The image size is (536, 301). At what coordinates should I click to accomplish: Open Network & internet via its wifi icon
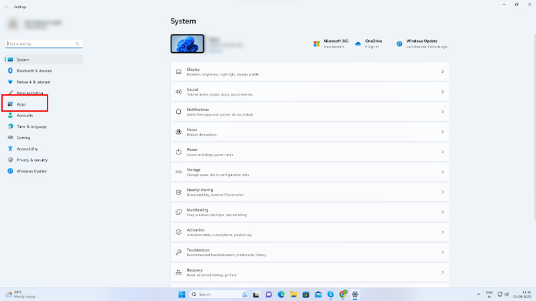(x=10, y=82)
